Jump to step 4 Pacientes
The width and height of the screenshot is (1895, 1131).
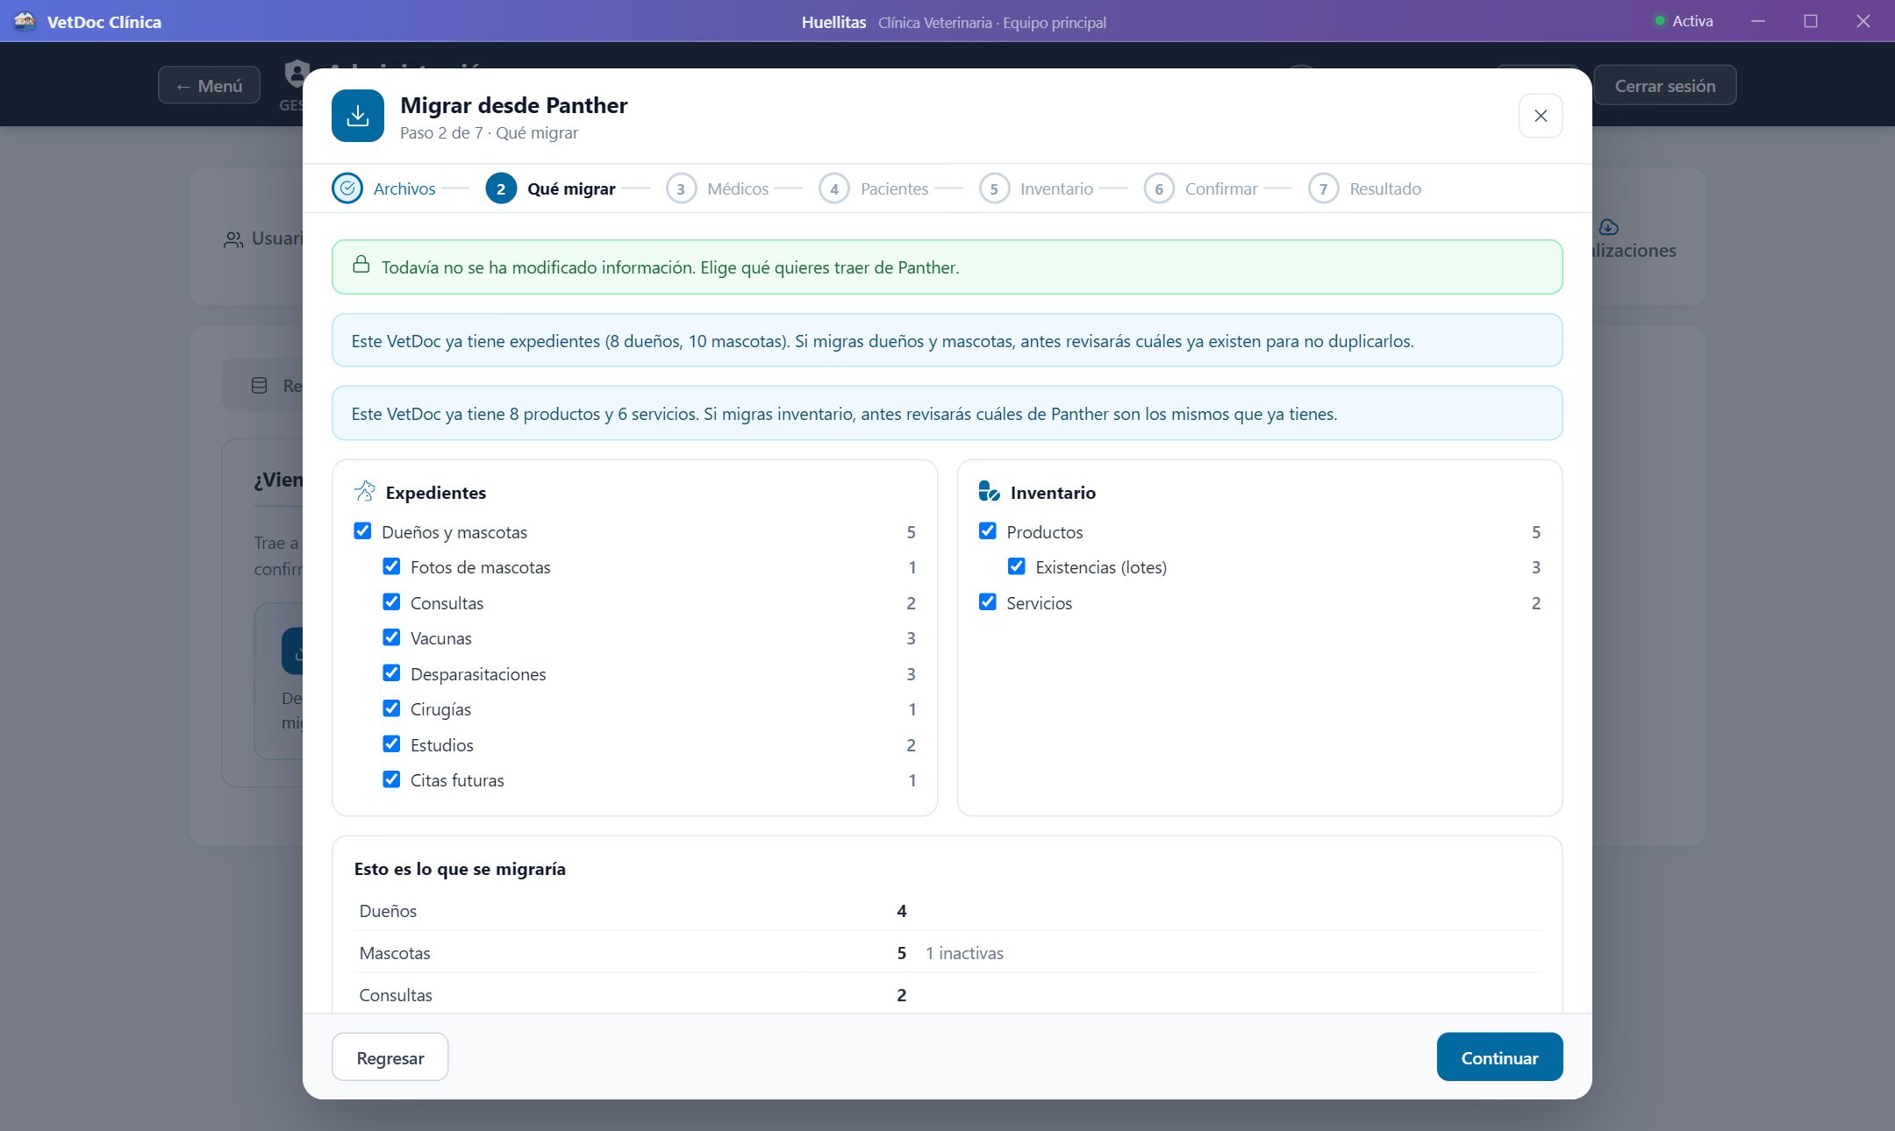(x=873, y=188)
